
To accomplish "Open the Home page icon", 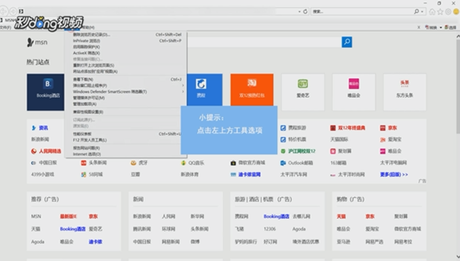I will [432, 12].
